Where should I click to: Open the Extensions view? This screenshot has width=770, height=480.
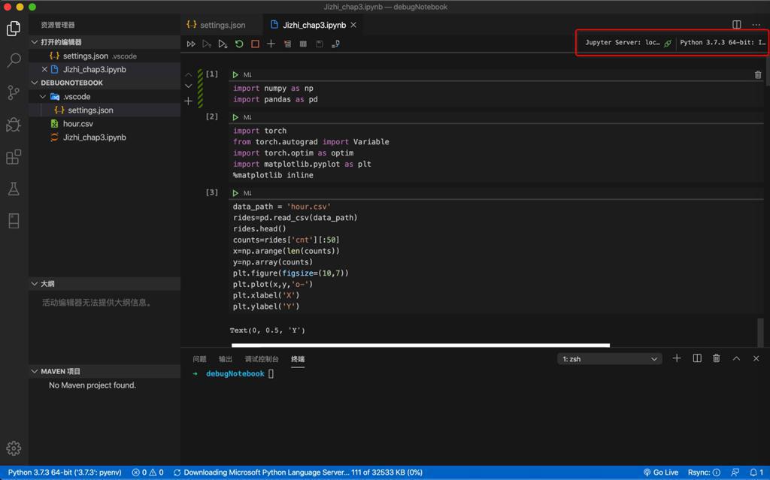(14, 157)
